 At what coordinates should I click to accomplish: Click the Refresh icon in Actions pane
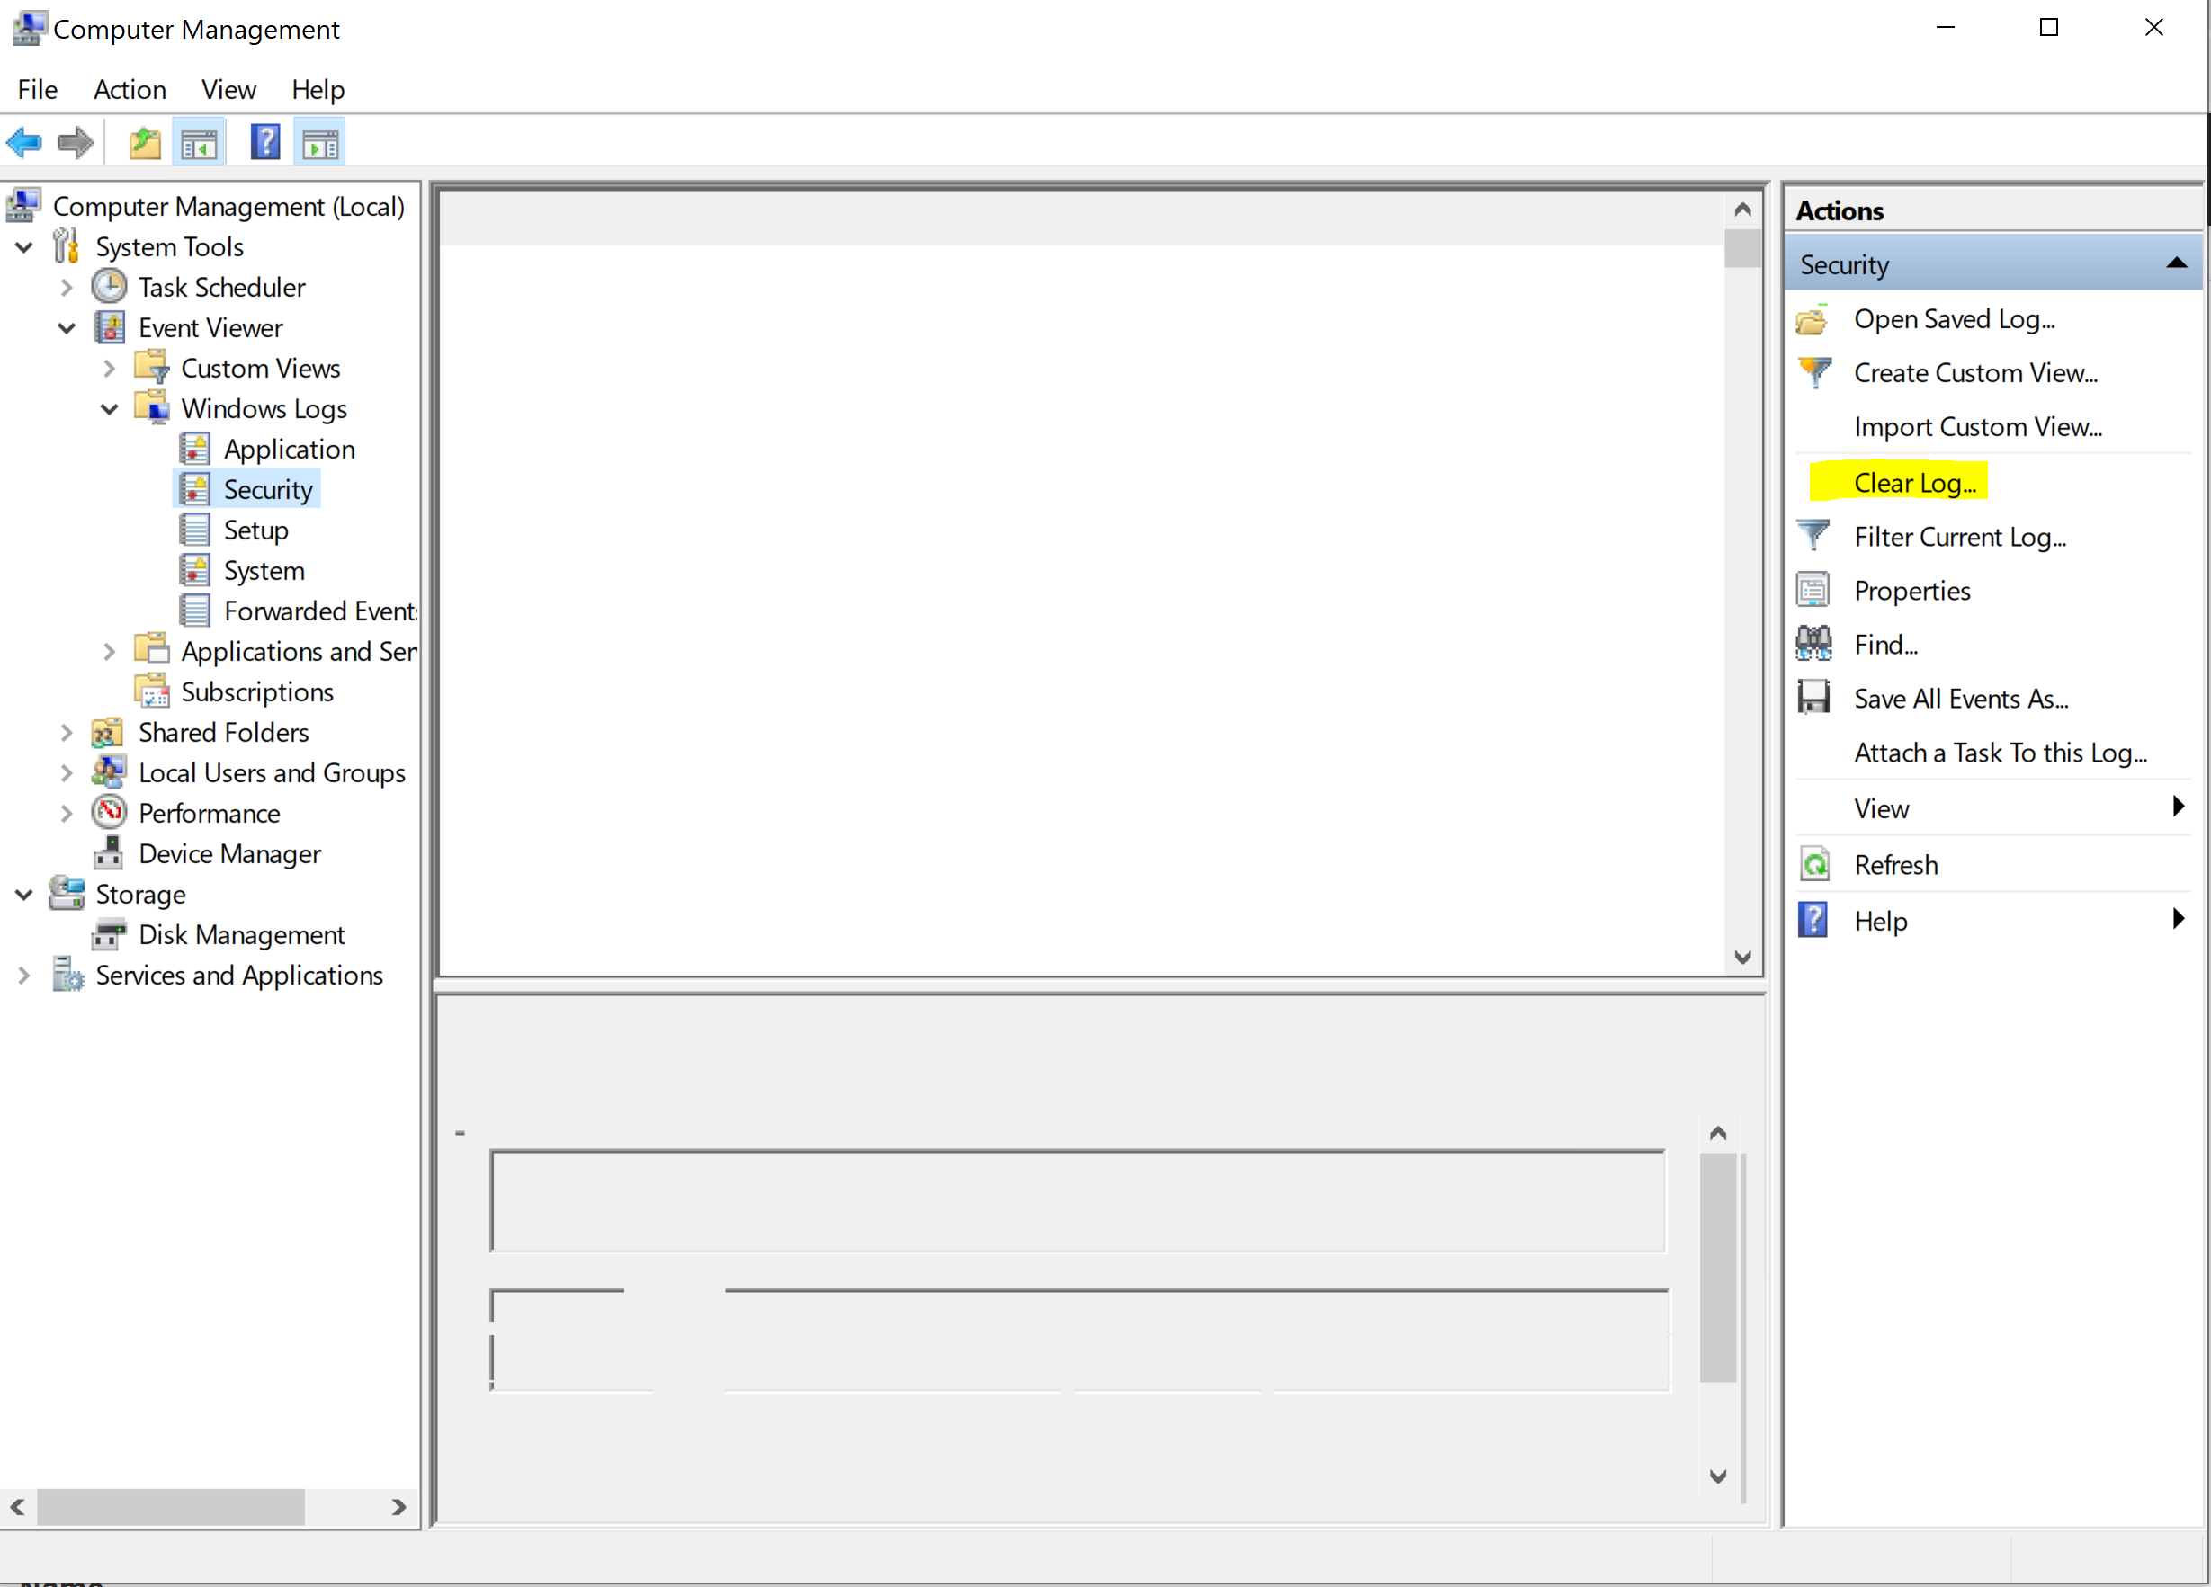coord(1813,864)
